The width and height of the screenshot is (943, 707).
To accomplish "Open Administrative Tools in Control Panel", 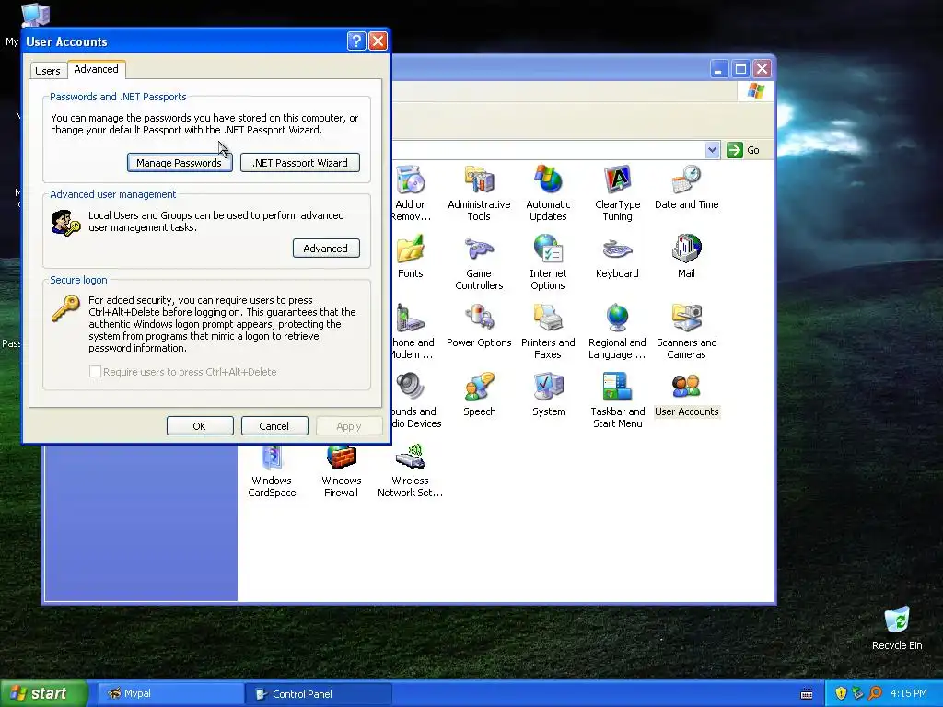I will pos(479,193).
